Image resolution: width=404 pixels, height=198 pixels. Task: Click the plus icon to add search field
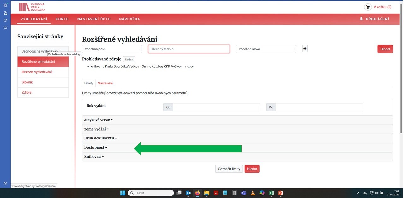pyautogui.click(x=305, y=49)
